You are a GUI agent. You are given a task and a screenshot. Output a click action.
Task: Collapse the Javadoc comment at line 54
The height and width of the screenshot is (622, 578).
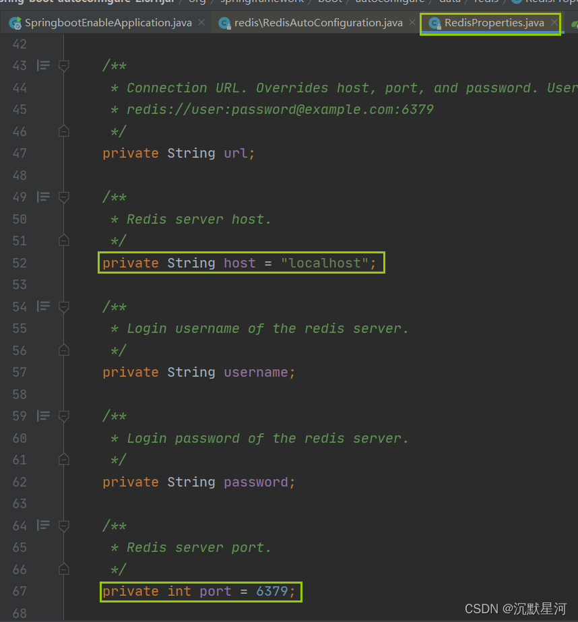point(64,307)
